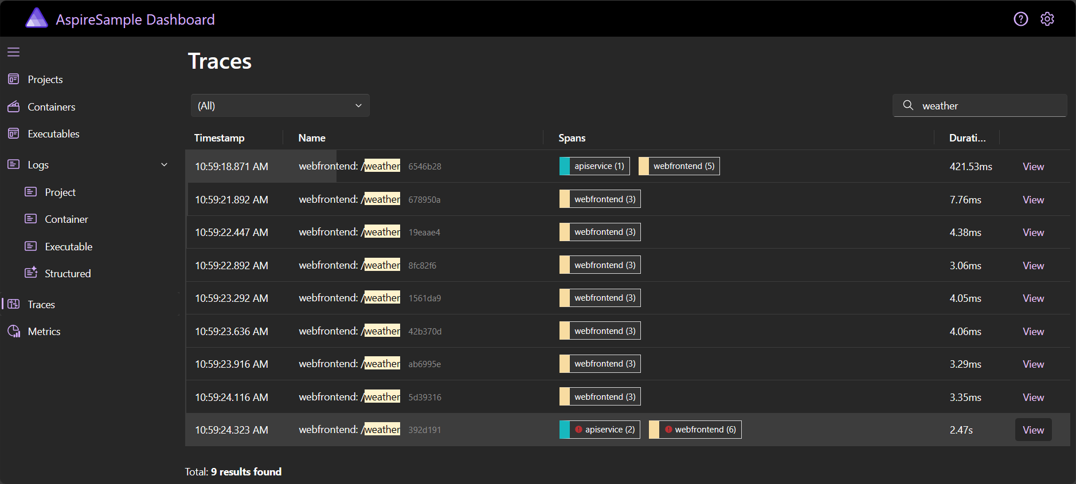Select the 10:59:18.871 AM timestamp cell
Image resolution: width=1076 pixels, height=484 pixels.
pyautogui.click(x=232, y=167)
